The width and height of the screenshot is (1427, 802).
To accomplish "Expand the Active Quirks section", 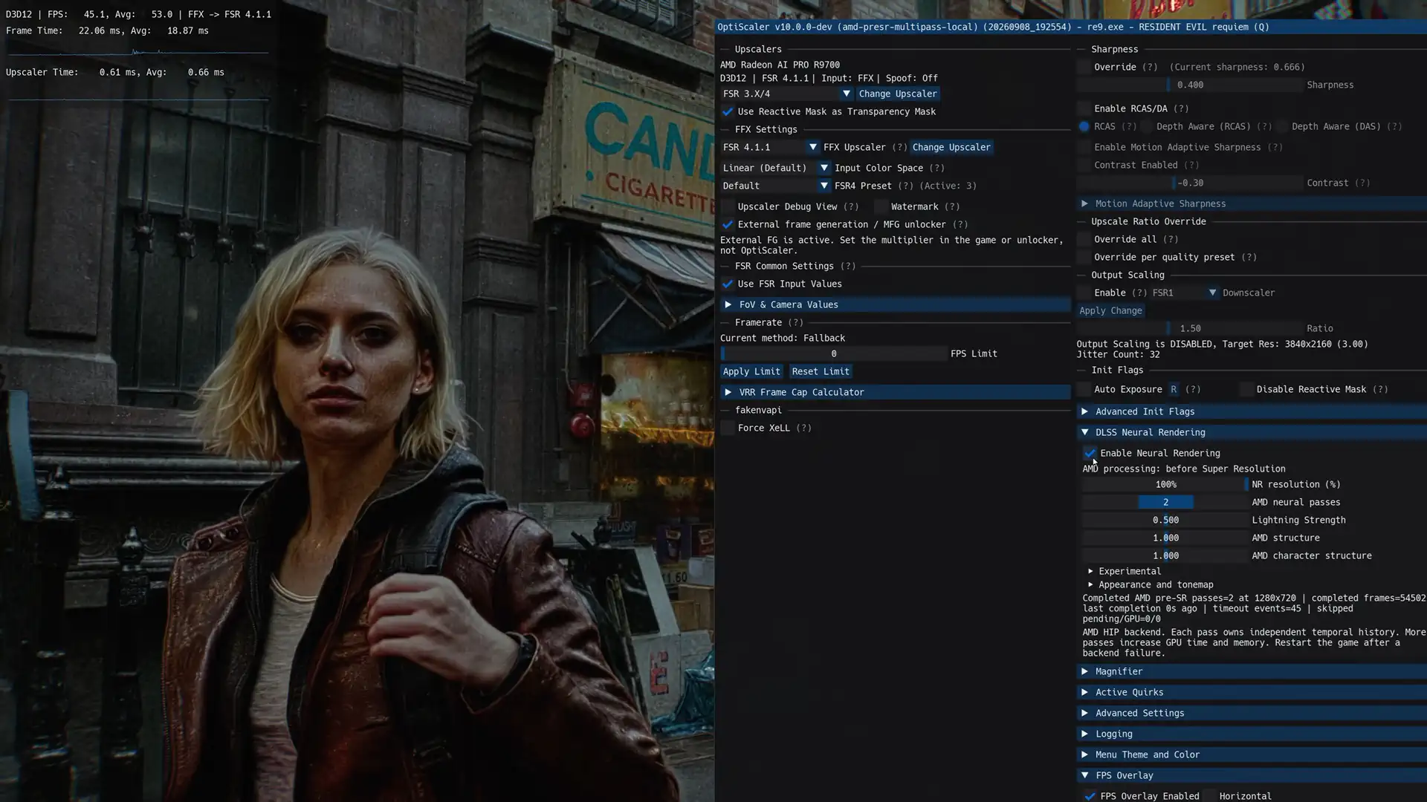I will coord(1252,692).
